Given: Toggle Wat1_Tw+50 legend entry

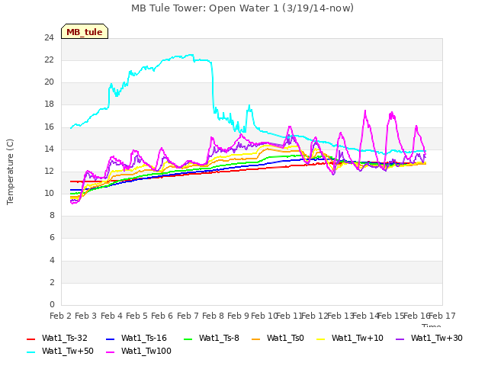Looking at the screenshot, I should (x=60, y=351).
